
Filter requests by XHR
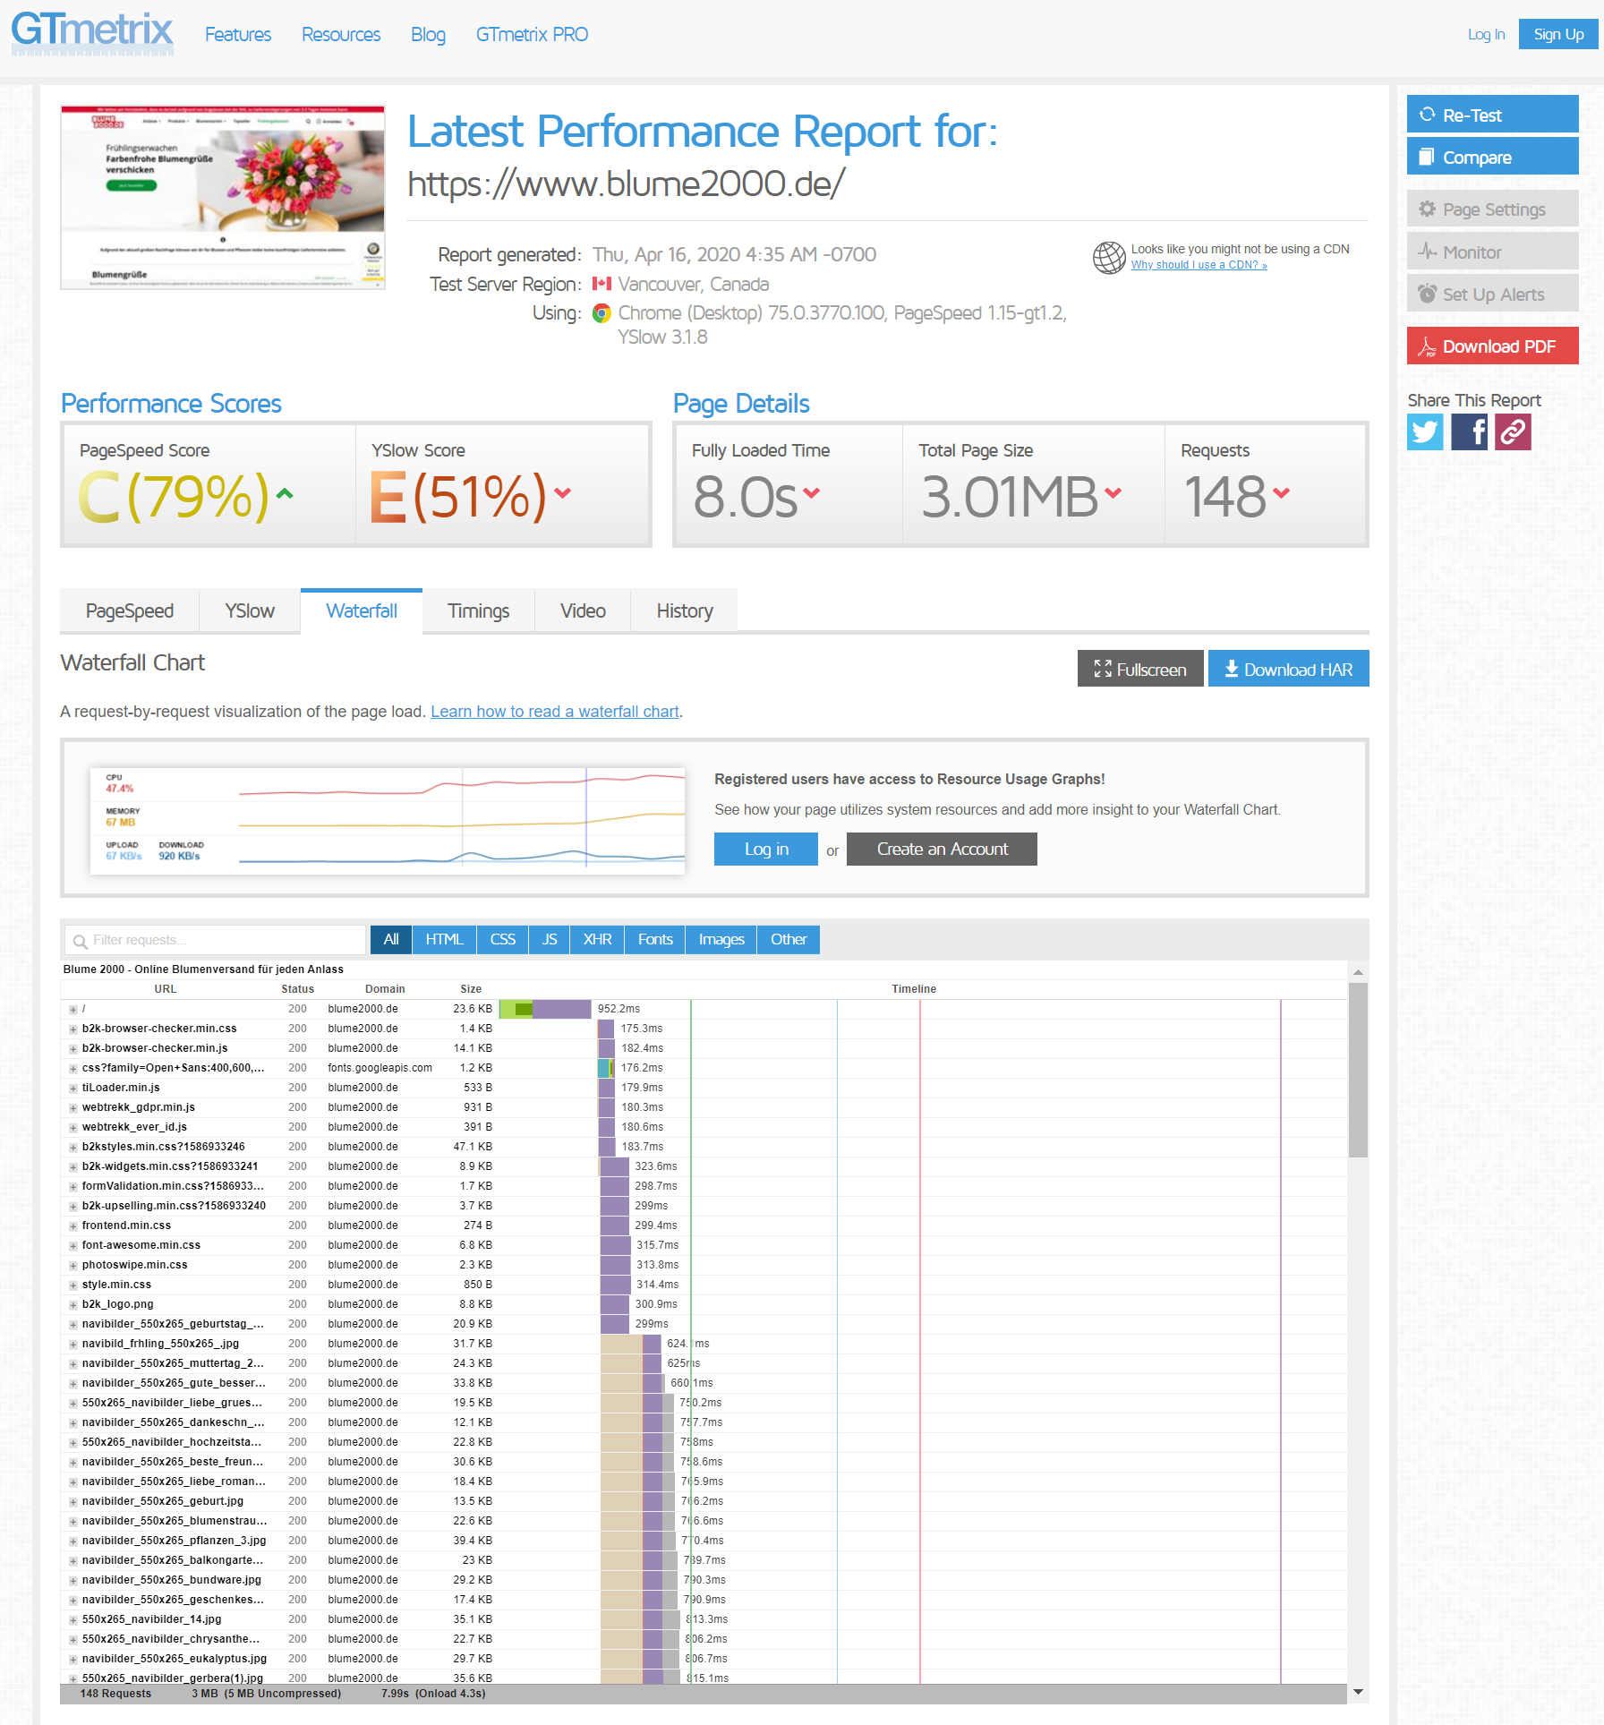(597, 939)
